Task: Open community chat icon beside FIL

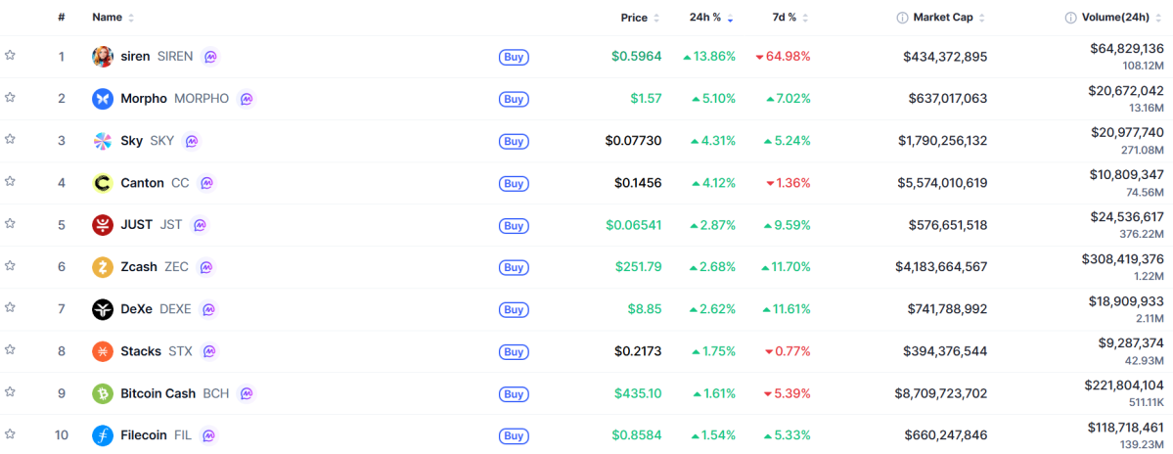Action: pyautogui.click(x=208, y=435)
